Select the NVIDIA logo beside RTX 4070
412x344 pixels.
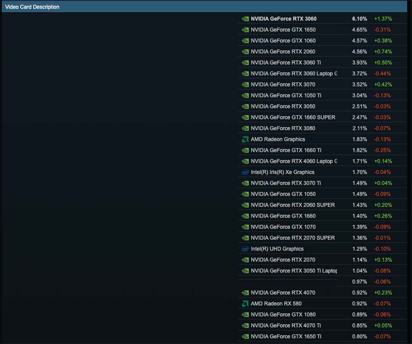[245, 293]
